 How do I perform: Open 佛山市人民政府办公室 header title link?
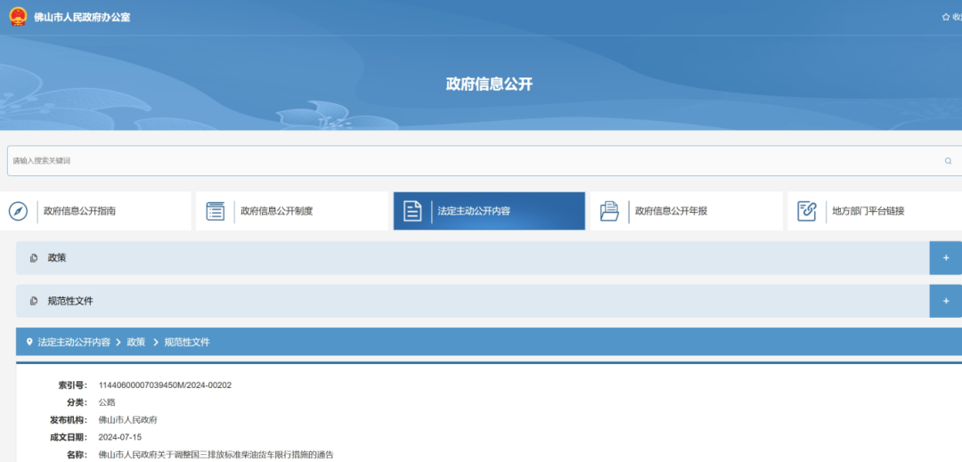82,17
